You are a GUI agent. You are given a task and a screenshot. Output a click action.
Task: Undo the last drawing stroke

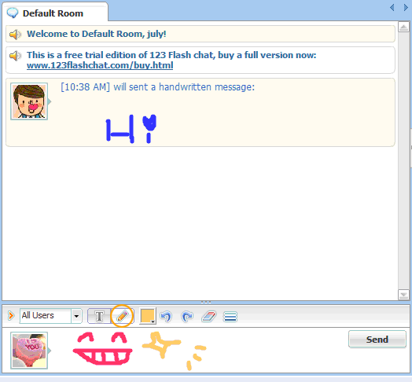coord(166,316)
